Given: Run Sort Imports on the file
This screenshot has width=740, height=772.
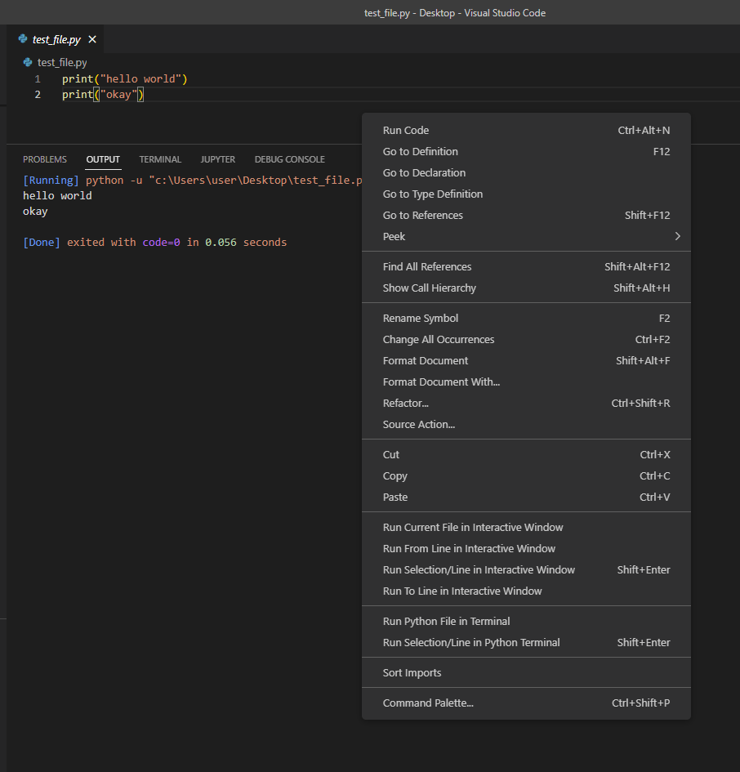Looking at the screenshot, I should 412,672.
